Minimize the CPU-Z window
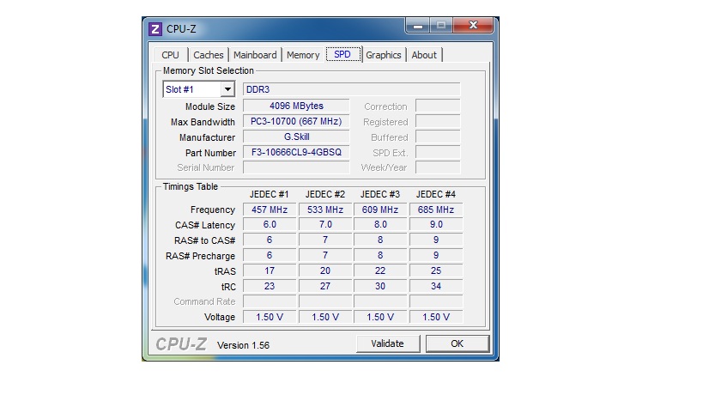Viewport: 703px width, 395px height. tap(418, 26)
